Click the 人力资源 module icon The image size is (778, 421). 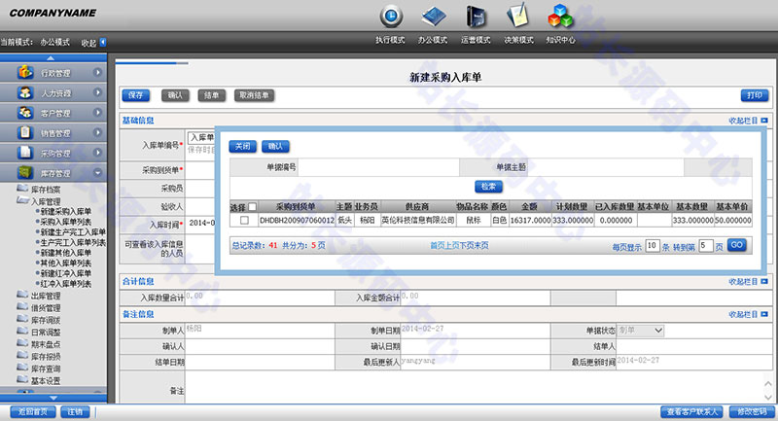click(x=23, y=93)
